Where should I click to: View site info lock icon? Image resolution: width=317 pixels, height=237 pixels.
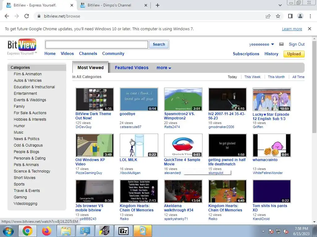click(39, 16)
